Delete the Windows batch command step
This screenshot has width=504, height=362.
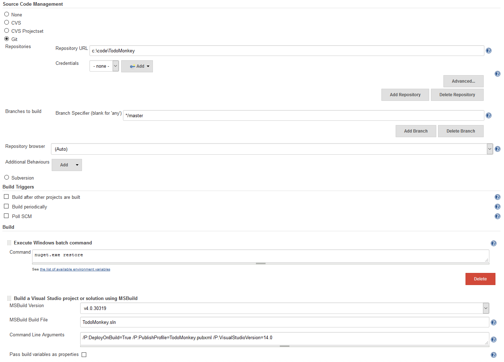click(x=480, y=279)
